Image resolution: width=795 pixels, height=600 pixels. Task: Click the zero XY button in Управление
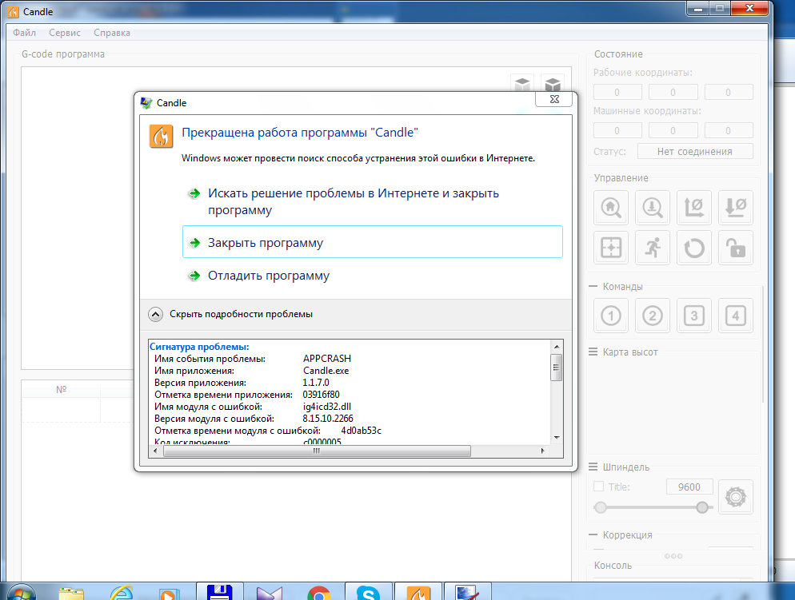tap(694, 207)
